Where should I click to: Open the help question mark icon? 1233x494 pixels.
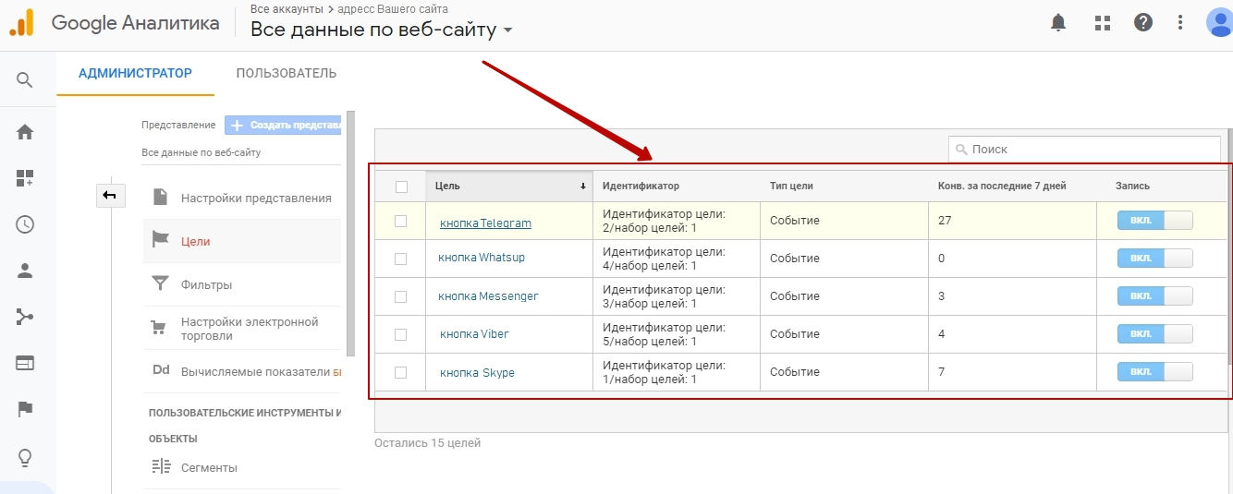pyautogui.click(x=1143, y=23)
